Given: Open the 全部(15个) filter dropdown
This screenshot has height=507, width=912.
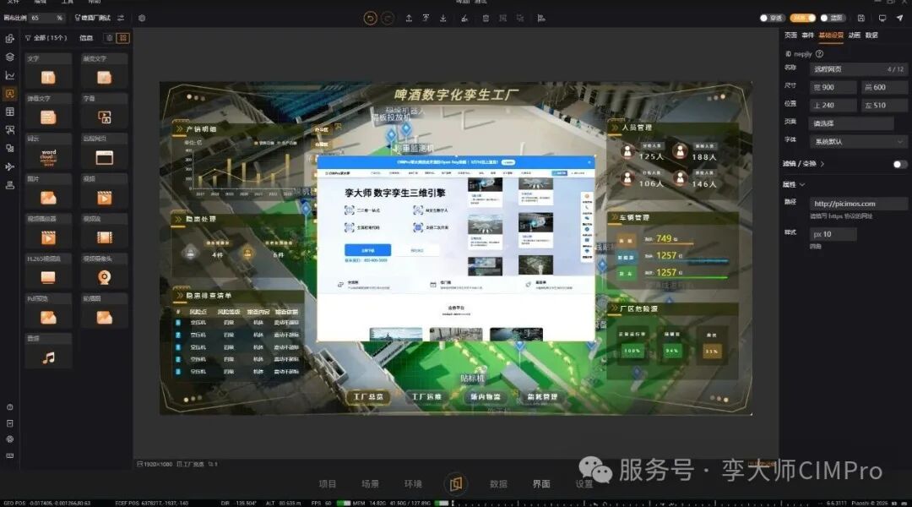Looking at the screenshot, I should (x=46, y=38).
